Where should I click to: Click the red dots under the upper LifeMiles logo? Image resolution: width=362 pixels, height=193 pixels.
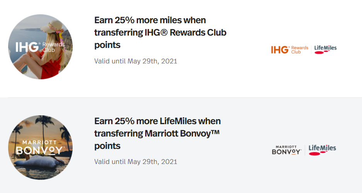[322, 52]
